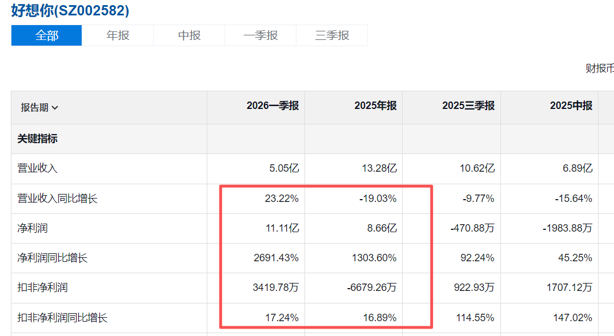Screen dimensions: 614x336
Task: Click the 财报币 currency label
Action: [x=600, y=68]
